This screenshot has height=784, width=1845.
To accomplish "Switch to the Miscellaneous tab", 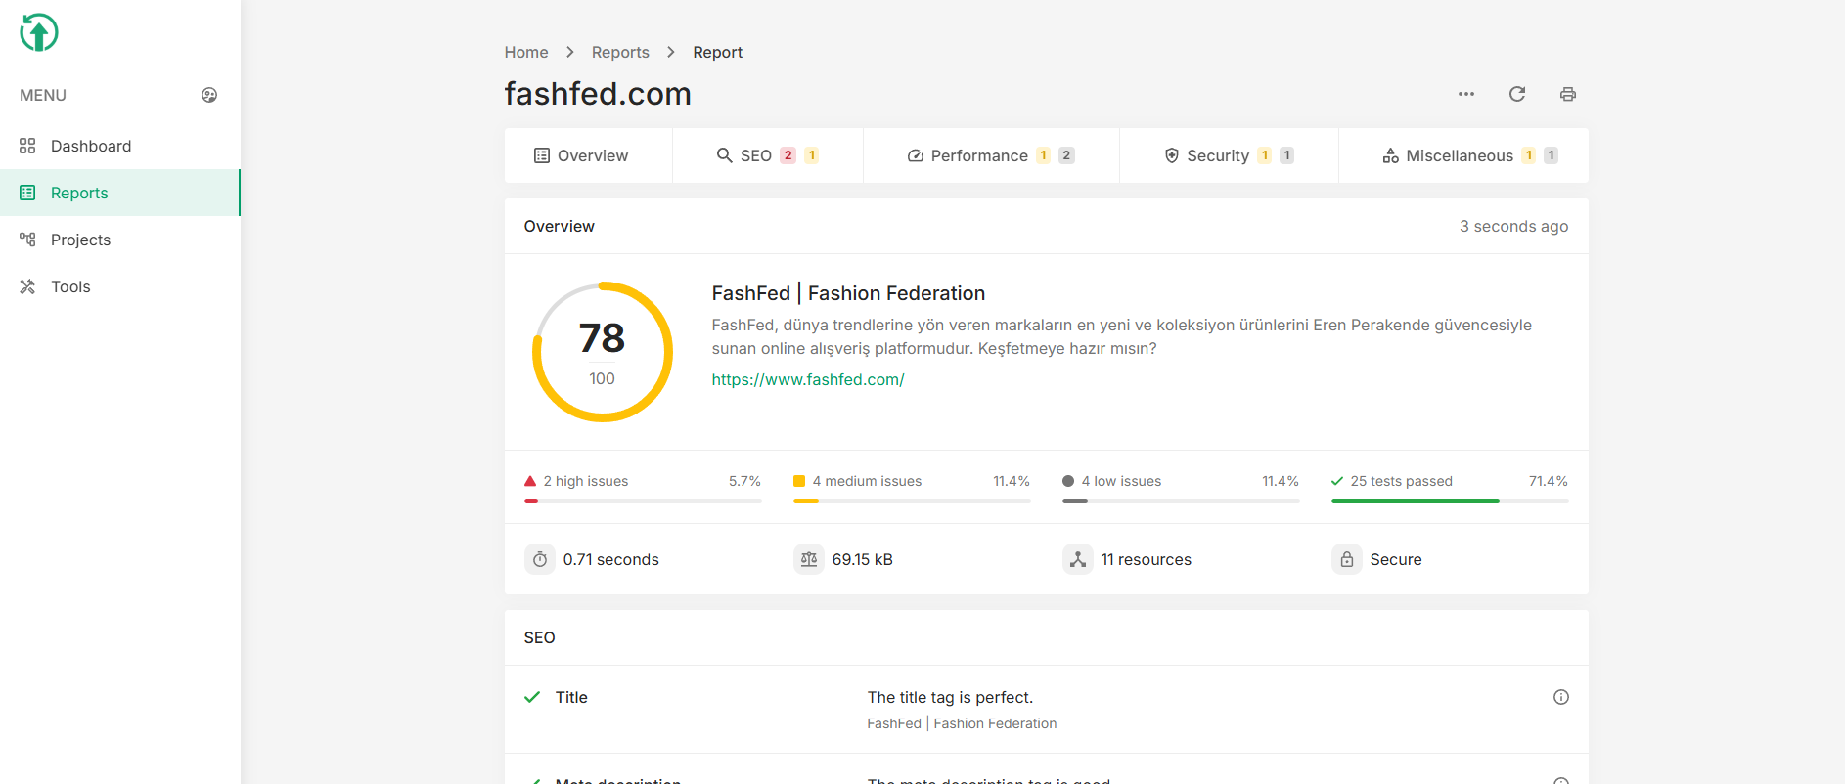I will (x=1463, y=155).
